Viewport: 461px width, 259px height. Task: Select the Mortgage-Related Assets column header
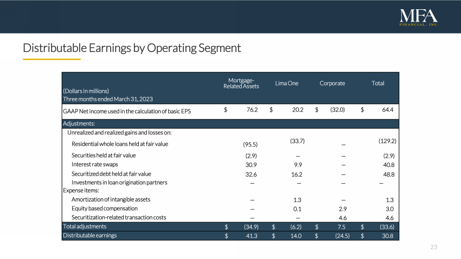coord(241,83)
